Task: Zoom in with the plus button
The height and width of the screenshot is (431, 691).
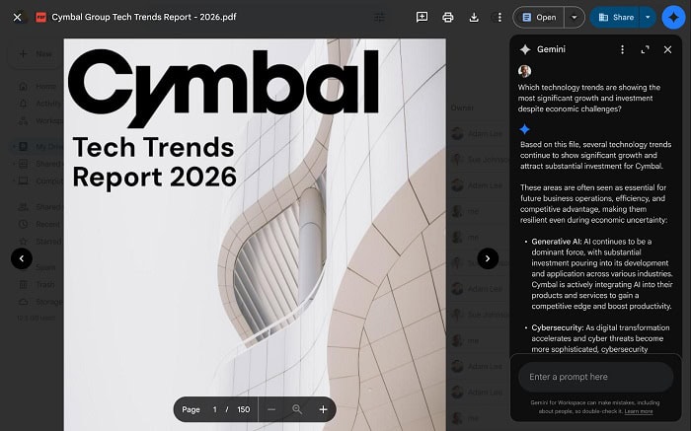Action: click(323, 409)
